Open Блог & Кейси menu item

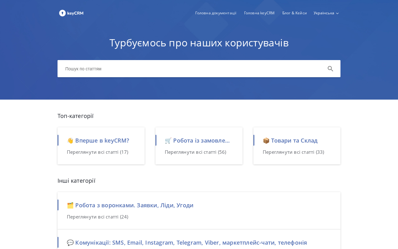tap(294, 13)
